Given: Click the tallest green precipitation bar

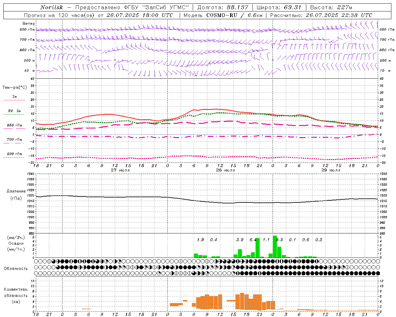Looking at the screenshot, I should pyautogui.click(x=275, y=247).
